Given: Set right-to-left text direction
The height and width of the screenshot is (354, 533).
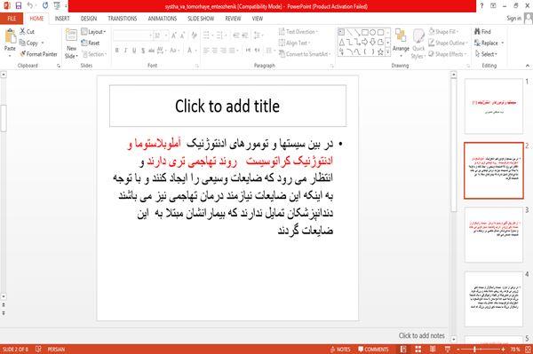Looking at the screenshot, I should click(258, 51).
